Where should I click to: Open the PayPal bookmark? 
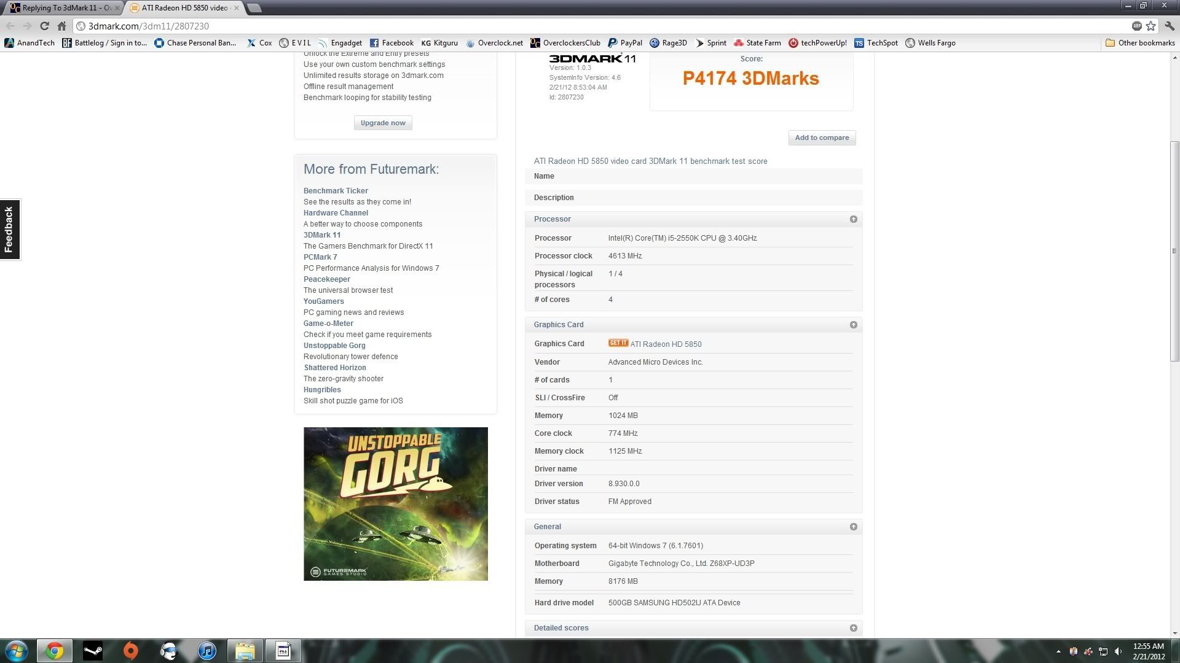pyautogui.click(x=625, y=43)
